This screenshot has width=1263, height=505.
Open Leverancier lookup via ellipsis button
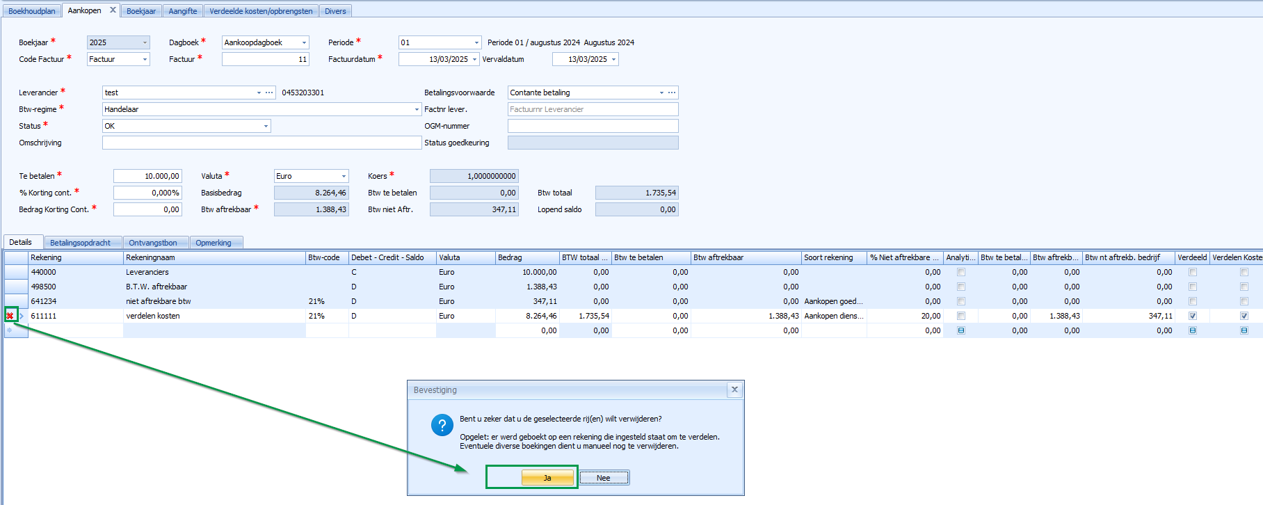(269, 93)
